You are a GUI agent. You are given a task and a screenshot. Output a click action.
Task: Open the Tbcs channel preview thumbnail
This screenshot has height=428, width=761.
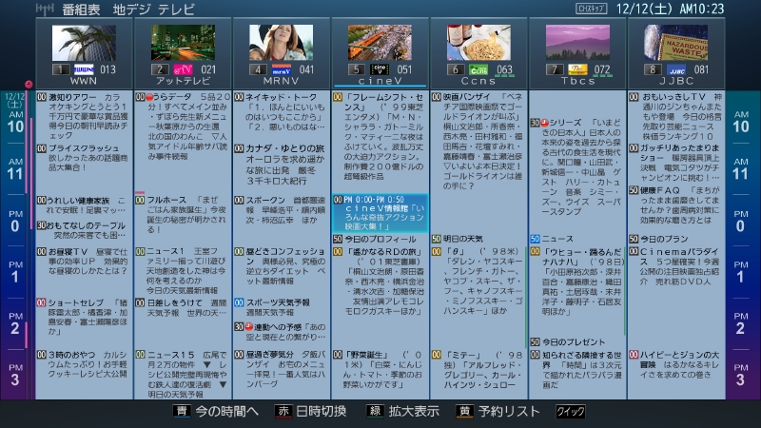point(577,43)
